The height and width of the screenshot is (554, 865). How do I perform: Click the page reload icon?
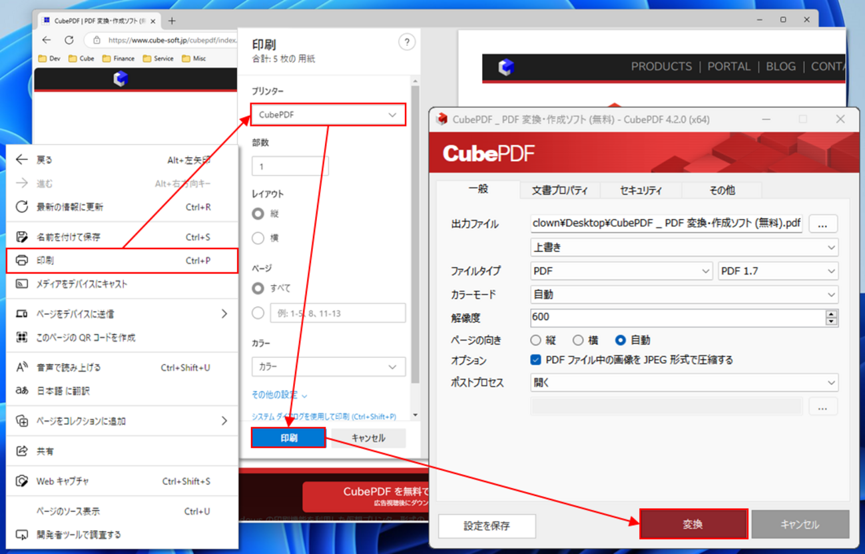69,40
